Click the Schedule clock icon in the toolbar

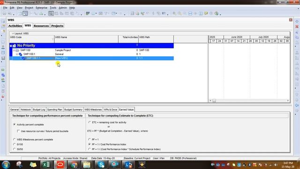coord(137,14)
